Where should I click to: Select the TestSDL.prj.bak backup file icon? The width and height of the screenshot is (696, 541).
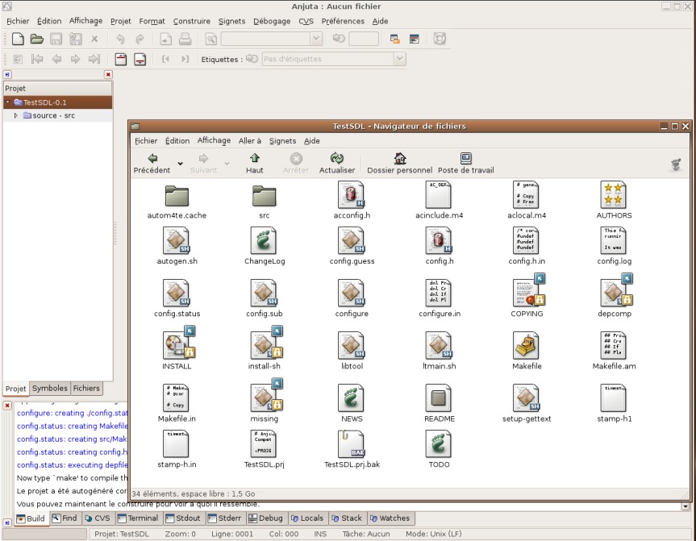(x=351, y=443)
